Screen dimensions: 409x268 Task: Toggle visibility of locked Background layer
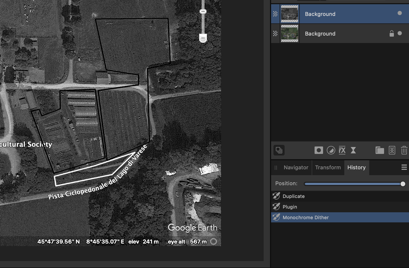(400, 33)
